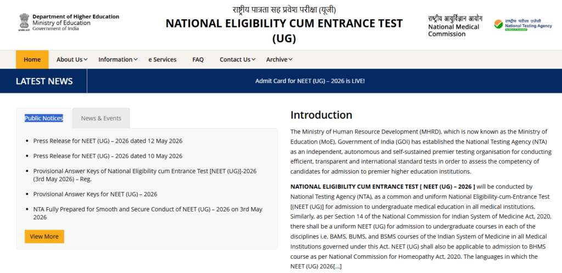Open Press Release dated 12 May 2026
This screenshot has width=562, height=273.
tap(108, 141)
